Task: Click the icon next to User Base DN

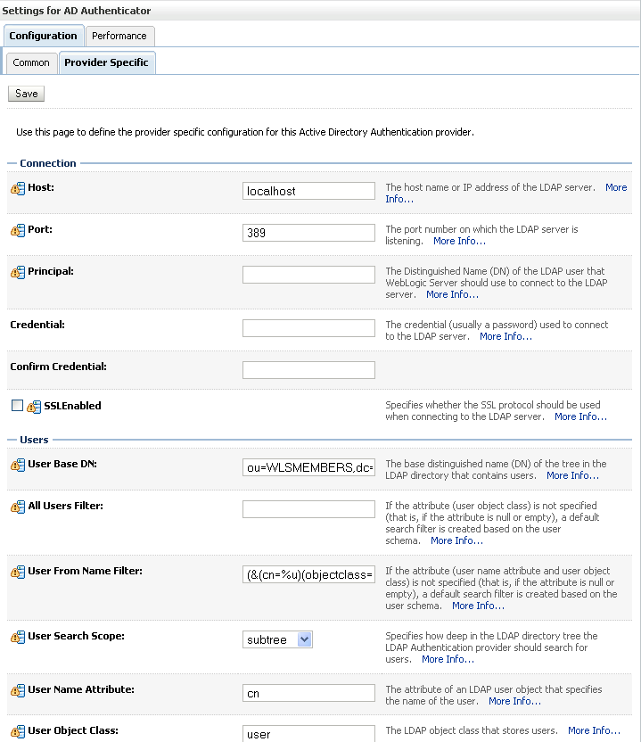Action: pos(18,466)
